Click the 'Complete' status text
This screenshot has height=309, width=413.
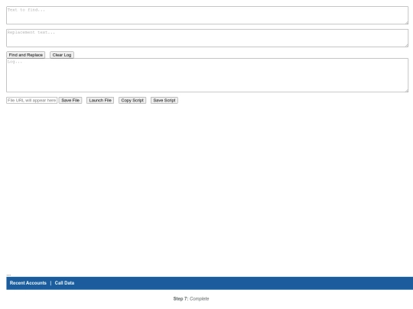(200, 299)
